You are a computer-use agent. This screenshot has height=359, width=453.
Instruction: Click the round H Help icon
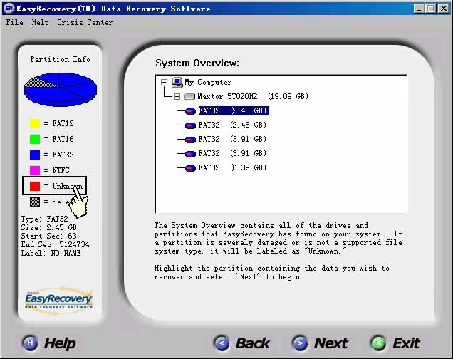(30, 343)
